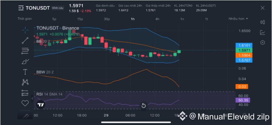The image size is (272, 125).
Task: Click the orange 0.02 BBW value tag
Action: pos(242,86)
